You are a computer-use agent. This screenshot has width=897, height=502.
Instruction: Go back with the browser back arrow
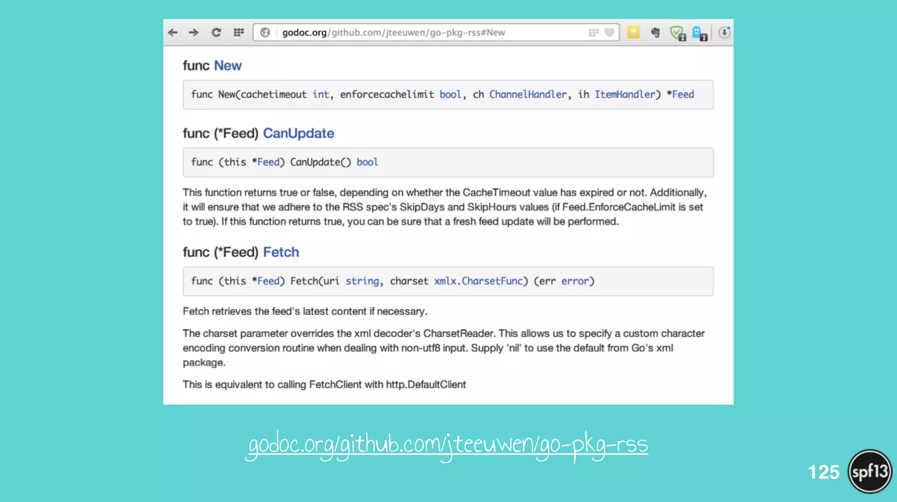(x=173, y=32)
